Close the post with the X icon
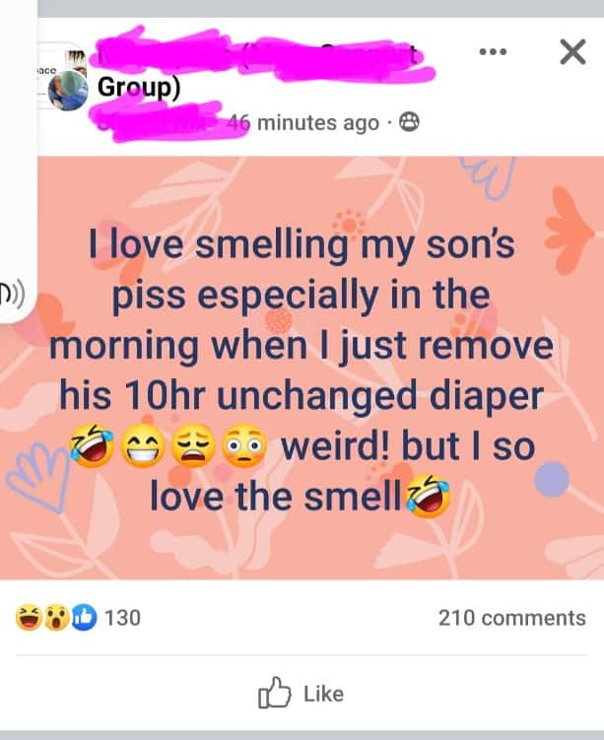Viewport: 604px width, 740px height. (x=572, y=51)
